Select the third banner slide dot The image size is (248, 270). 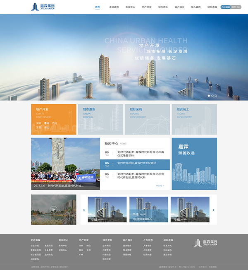pyautogui.click(x=216, y=96)
